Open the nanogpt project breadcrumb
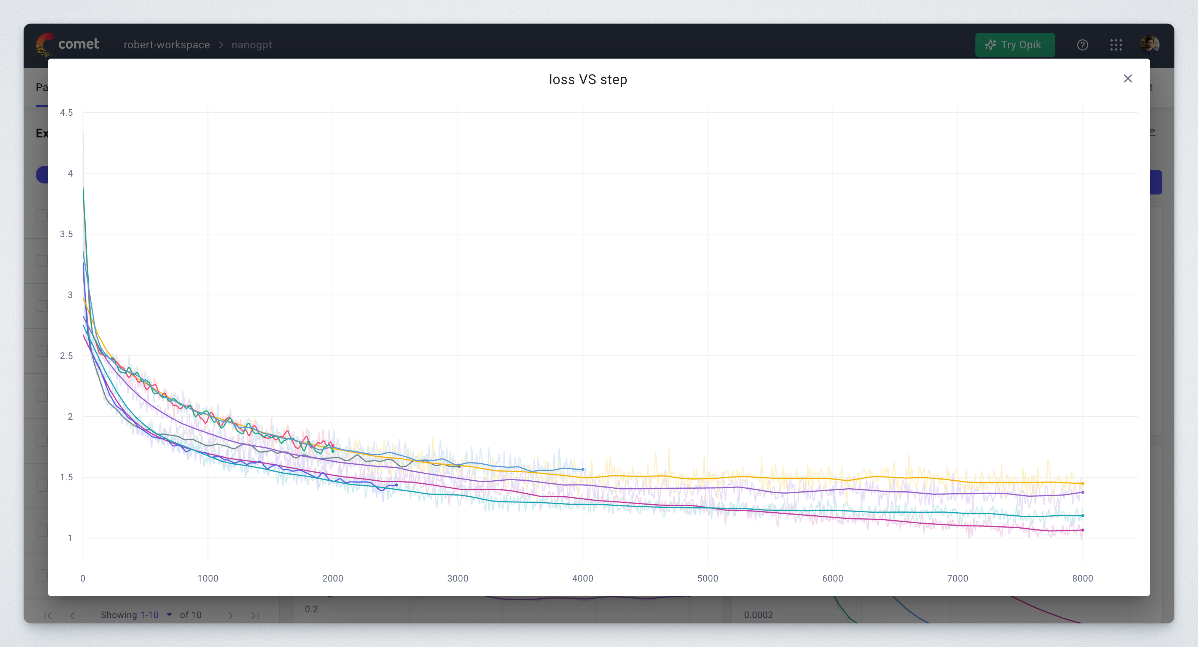1198x647 pixels. tap(252, 45)
